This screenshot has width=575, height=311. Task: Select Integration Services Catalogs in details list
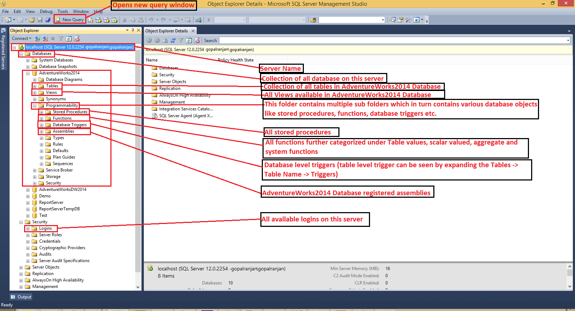[x=186, y=109]
